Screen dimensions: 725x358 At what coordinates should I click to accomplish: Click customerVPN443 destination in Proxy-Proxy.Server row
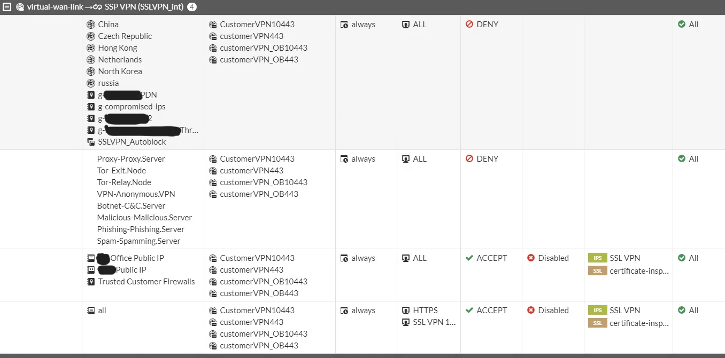click(x=252, y=171)
